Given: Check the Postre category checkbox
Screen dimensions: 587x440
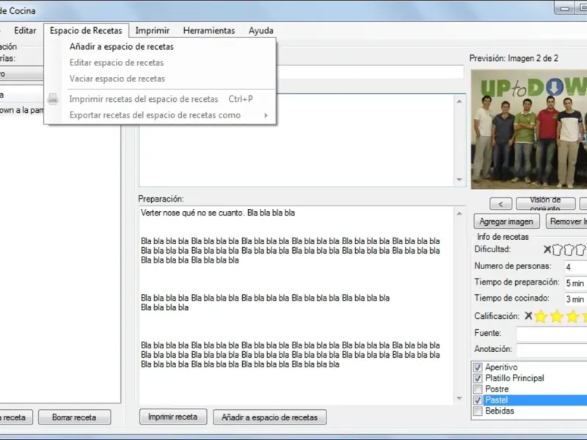Looking at the screenshot, I should (x=478, y=389).
